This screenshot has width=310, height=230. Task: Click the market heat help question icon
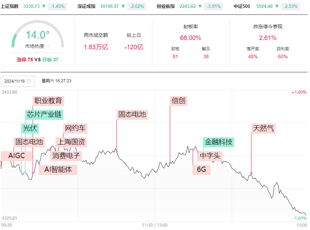coord(48,46)
